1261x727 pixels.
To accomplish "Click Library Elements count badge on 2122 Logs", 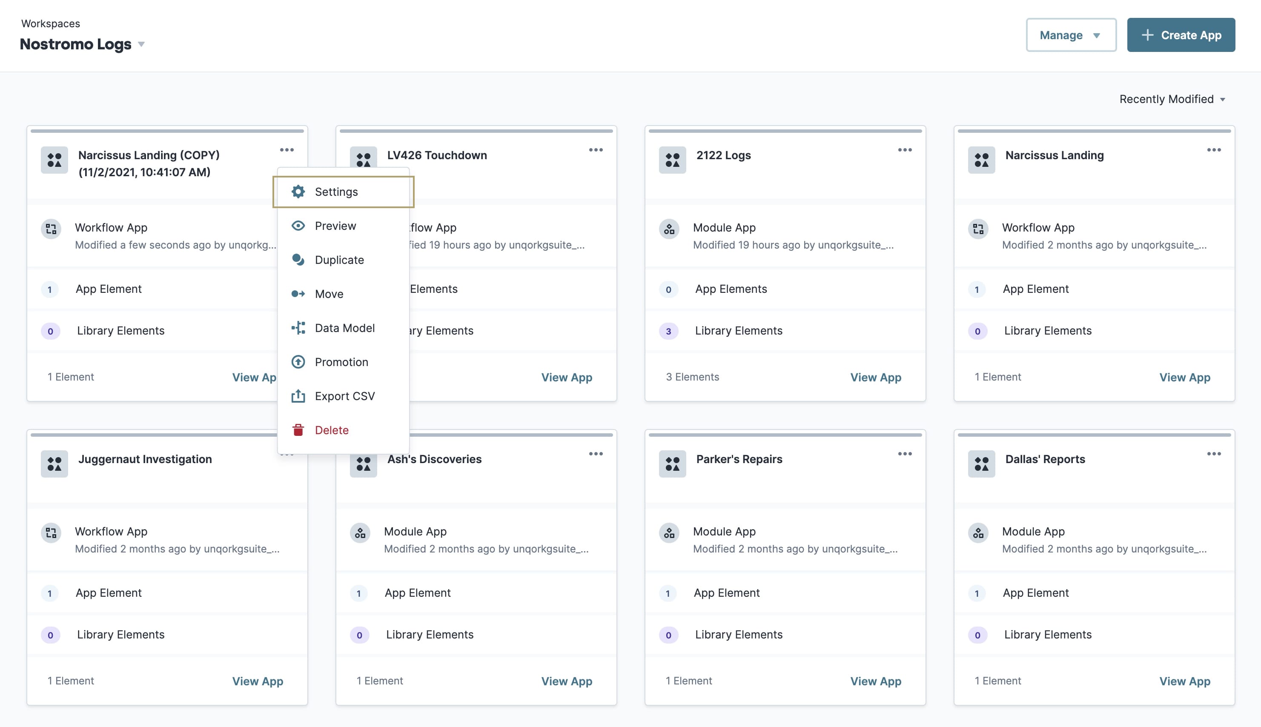I will (x=668, y=331).
